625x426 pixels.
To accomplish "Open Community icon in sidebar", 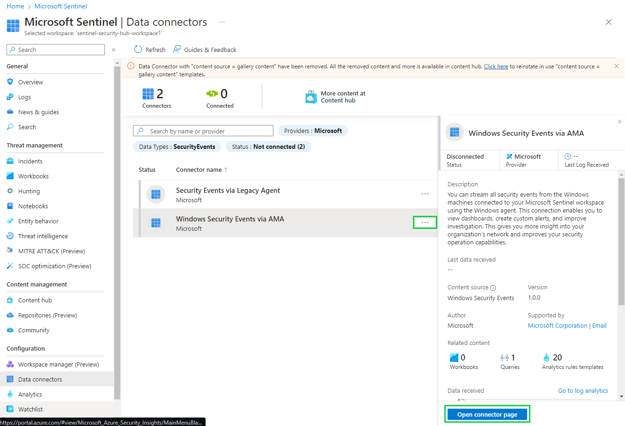I will tap(10, 330).
